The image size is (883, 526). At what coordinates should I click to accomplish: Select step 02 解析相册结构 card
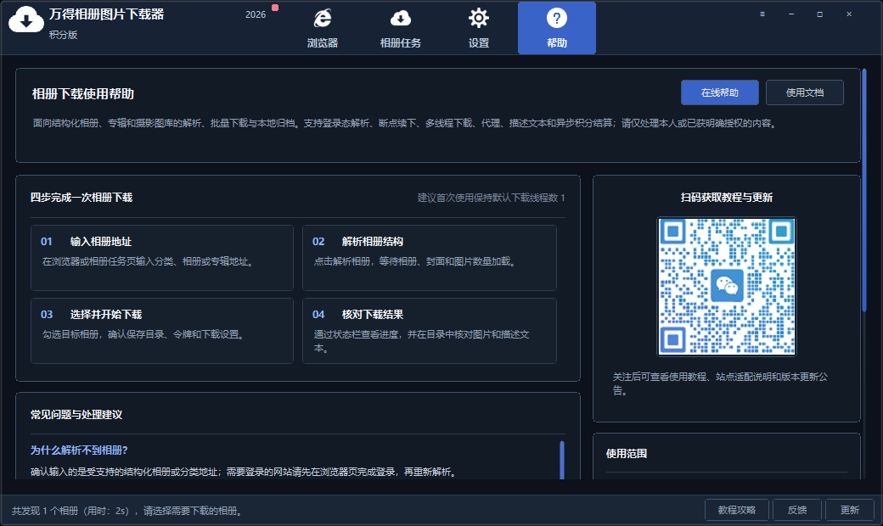430,258
